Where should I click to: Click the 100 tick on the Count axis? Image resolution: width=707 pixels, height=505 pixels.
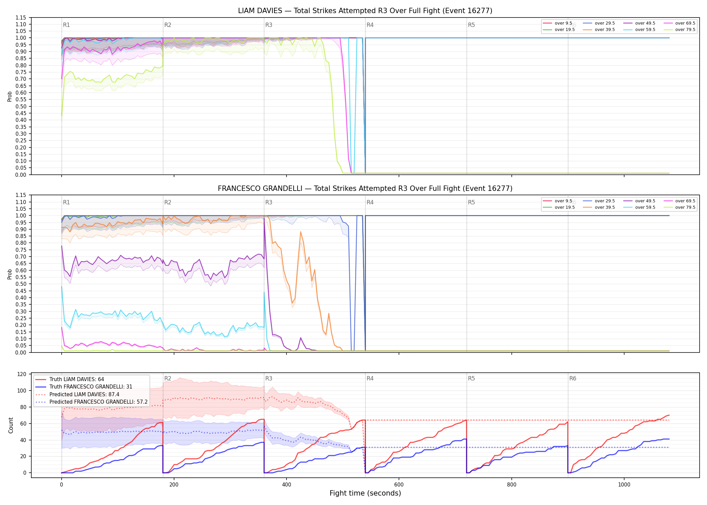click(22, 391)
